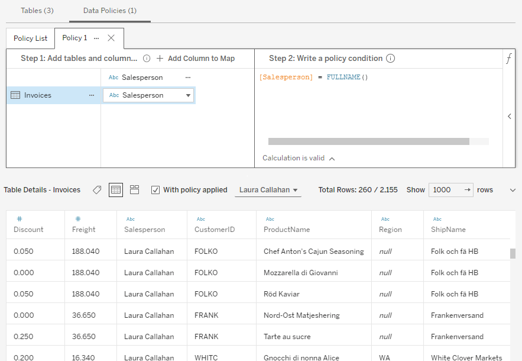
Task: Open Policy 1 tab options ellipsis
Action: tap(96, 38)
